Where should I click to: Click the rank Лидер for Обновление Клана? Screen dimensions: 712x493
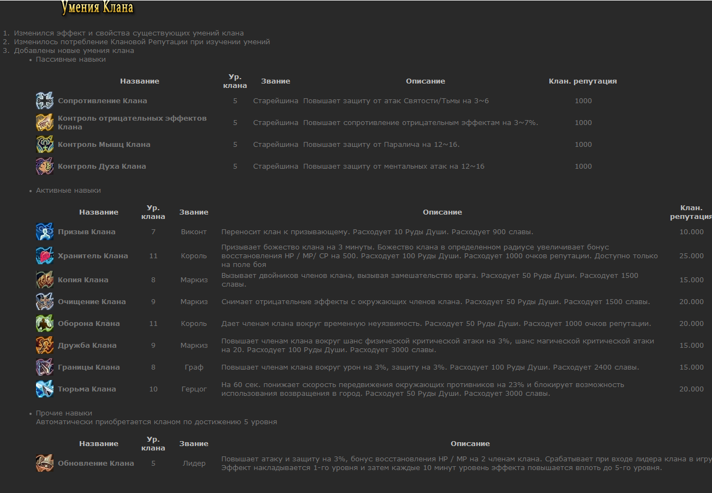[194, 463]
